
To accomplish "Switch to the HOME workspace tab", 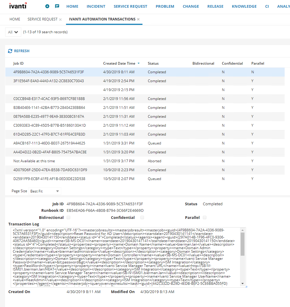I will tap(15, 19).
